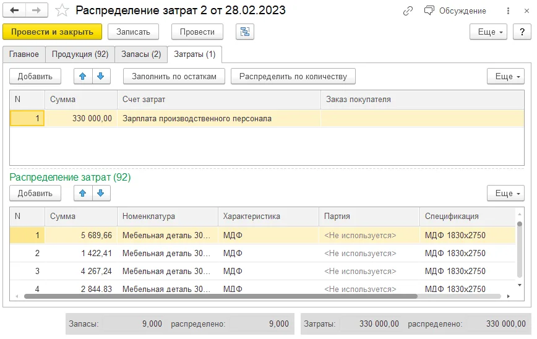This screenshot has width=537, height=339.
Task: Click scroll-up arrow of distribution table
Action: pos(520,214)
